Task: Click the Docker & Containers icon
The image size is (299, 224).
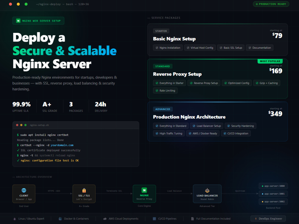Action: (x=60, y=219)
